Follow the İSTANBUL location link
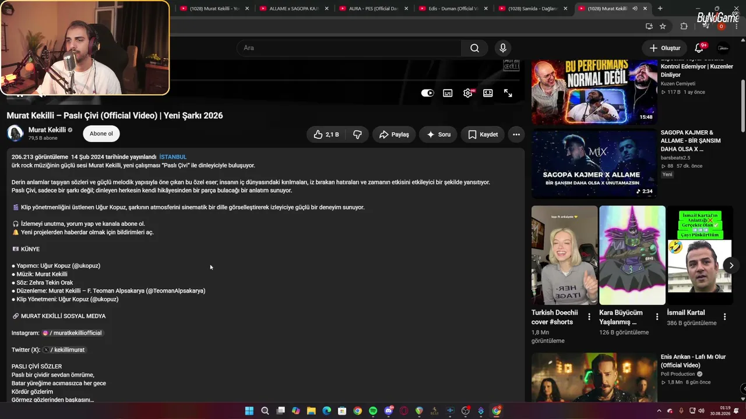746x419 pixels. (173, 157)
